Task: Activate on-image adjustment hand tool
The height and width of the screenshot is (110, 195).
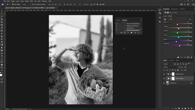Action: [165, 19]
